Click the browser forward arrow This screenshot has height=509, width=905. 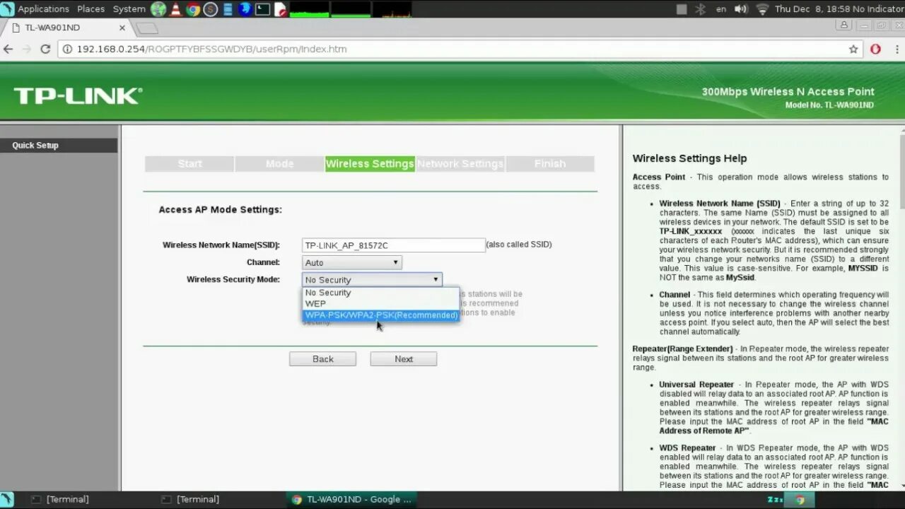pyautogui.click(x=27, y=49)
